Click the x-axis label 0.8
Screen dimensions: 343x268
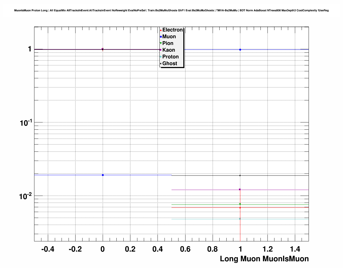tap(212, 249)
